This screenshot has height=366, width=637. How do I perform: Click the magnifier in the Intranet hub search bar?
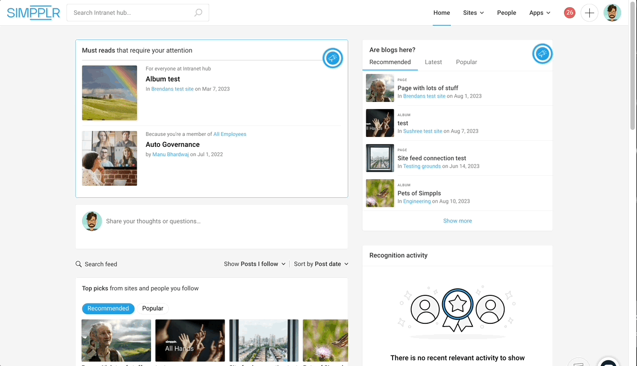198,12
